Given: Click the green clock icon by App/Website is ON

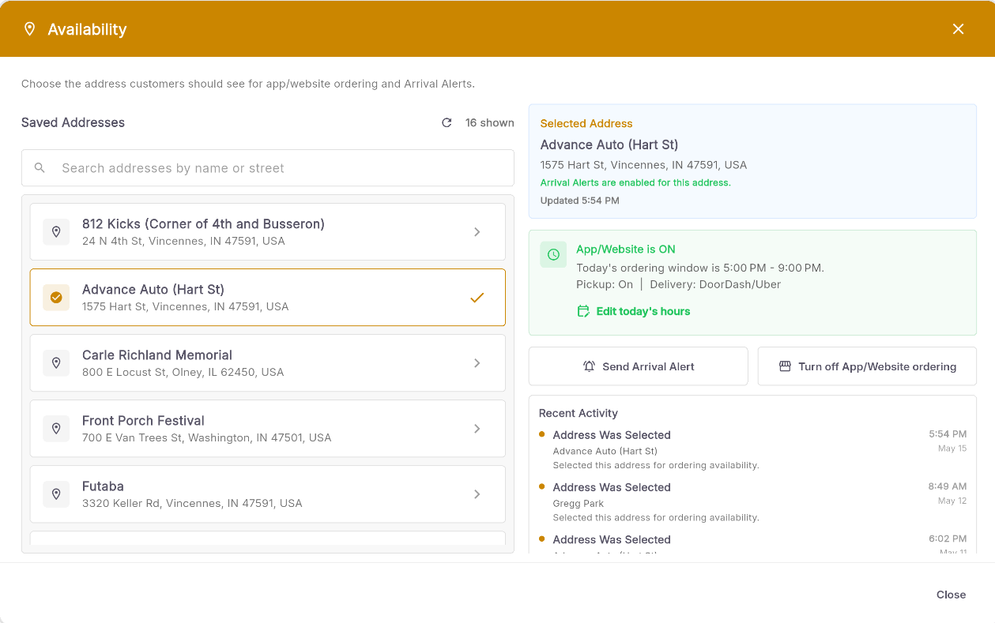Looking at the screenshot, I should point(553,254).
